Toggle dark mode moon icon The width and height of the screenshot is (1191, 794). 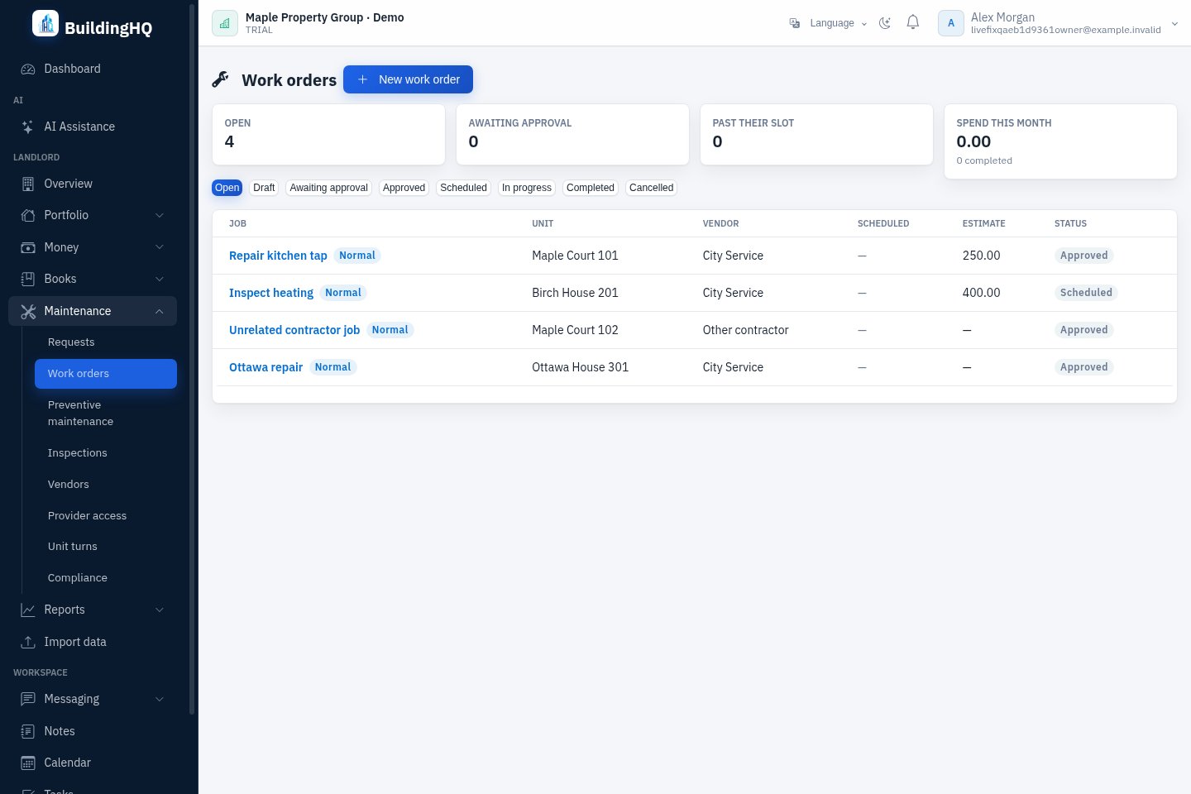tap(885, 23)
